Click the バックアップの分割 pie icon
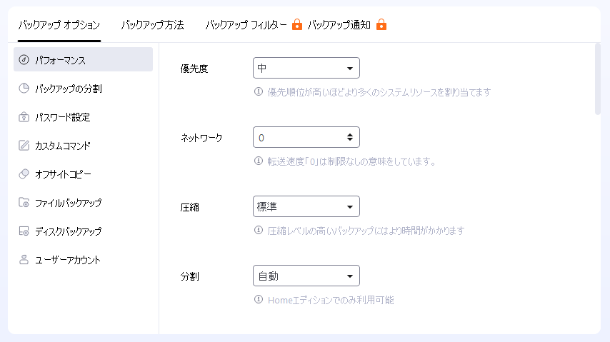This screenshot has height=342, width=610. pyautogui.click(x=24, y=89)
